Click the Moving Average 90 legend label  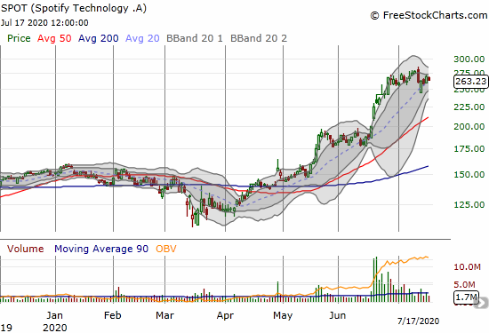(x=101, y=249)
